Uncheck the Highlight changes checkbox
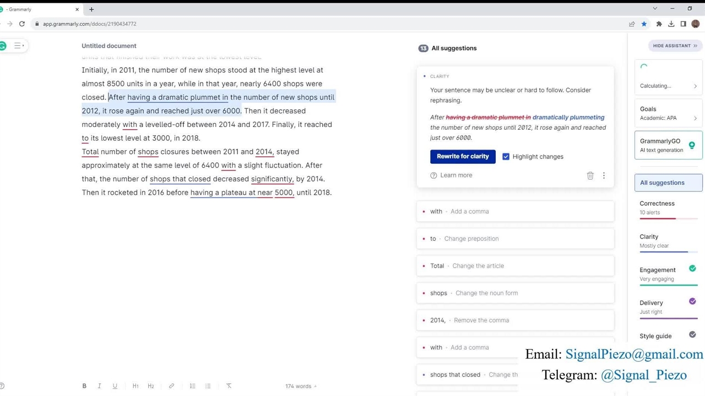 [506, 157]
